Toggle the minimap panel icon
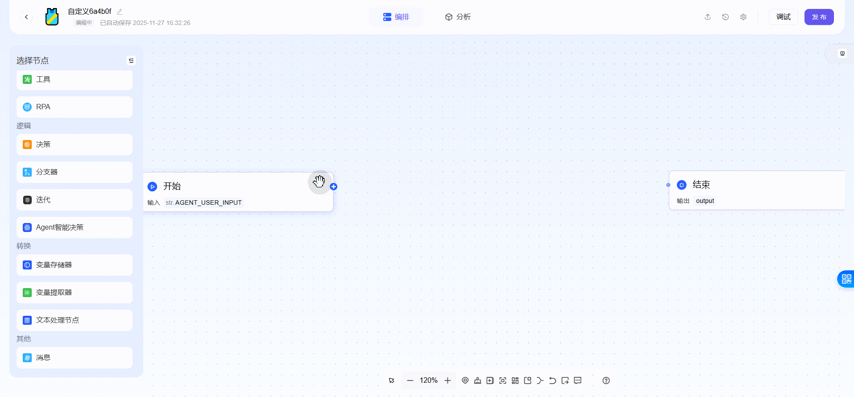 click(x=527, y=380)
